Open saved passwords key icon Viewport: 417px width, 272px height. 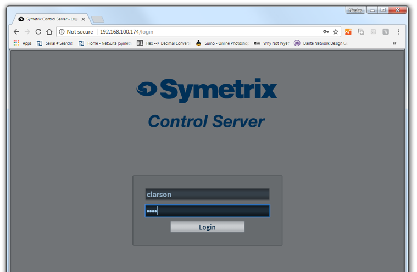[x=326, y=32]
